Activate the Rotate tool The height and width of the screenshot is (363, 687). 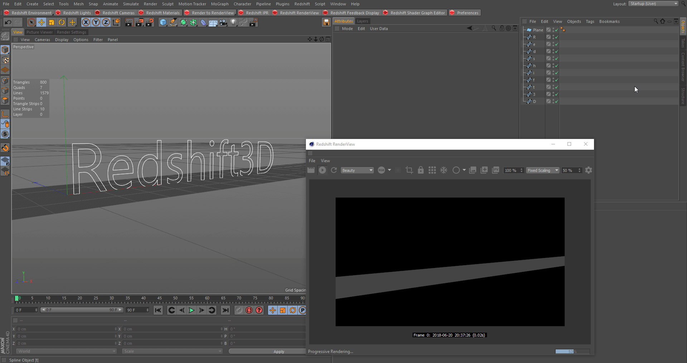(62, 23)
